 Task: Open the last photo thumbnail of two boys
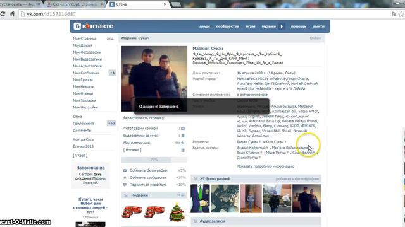[x=307, y=199]
